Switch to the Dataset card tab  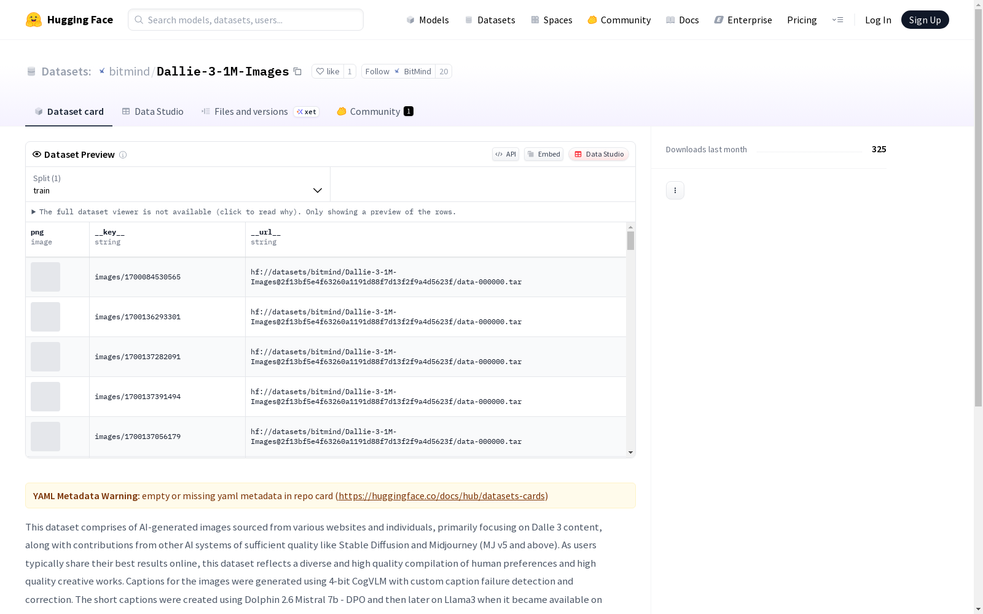click(x=69, y=111)
